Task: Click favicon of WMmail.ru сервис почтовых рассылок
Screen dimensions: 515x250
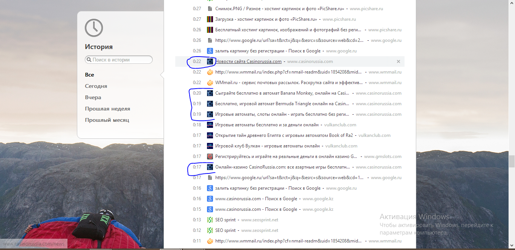Action: 210,83
